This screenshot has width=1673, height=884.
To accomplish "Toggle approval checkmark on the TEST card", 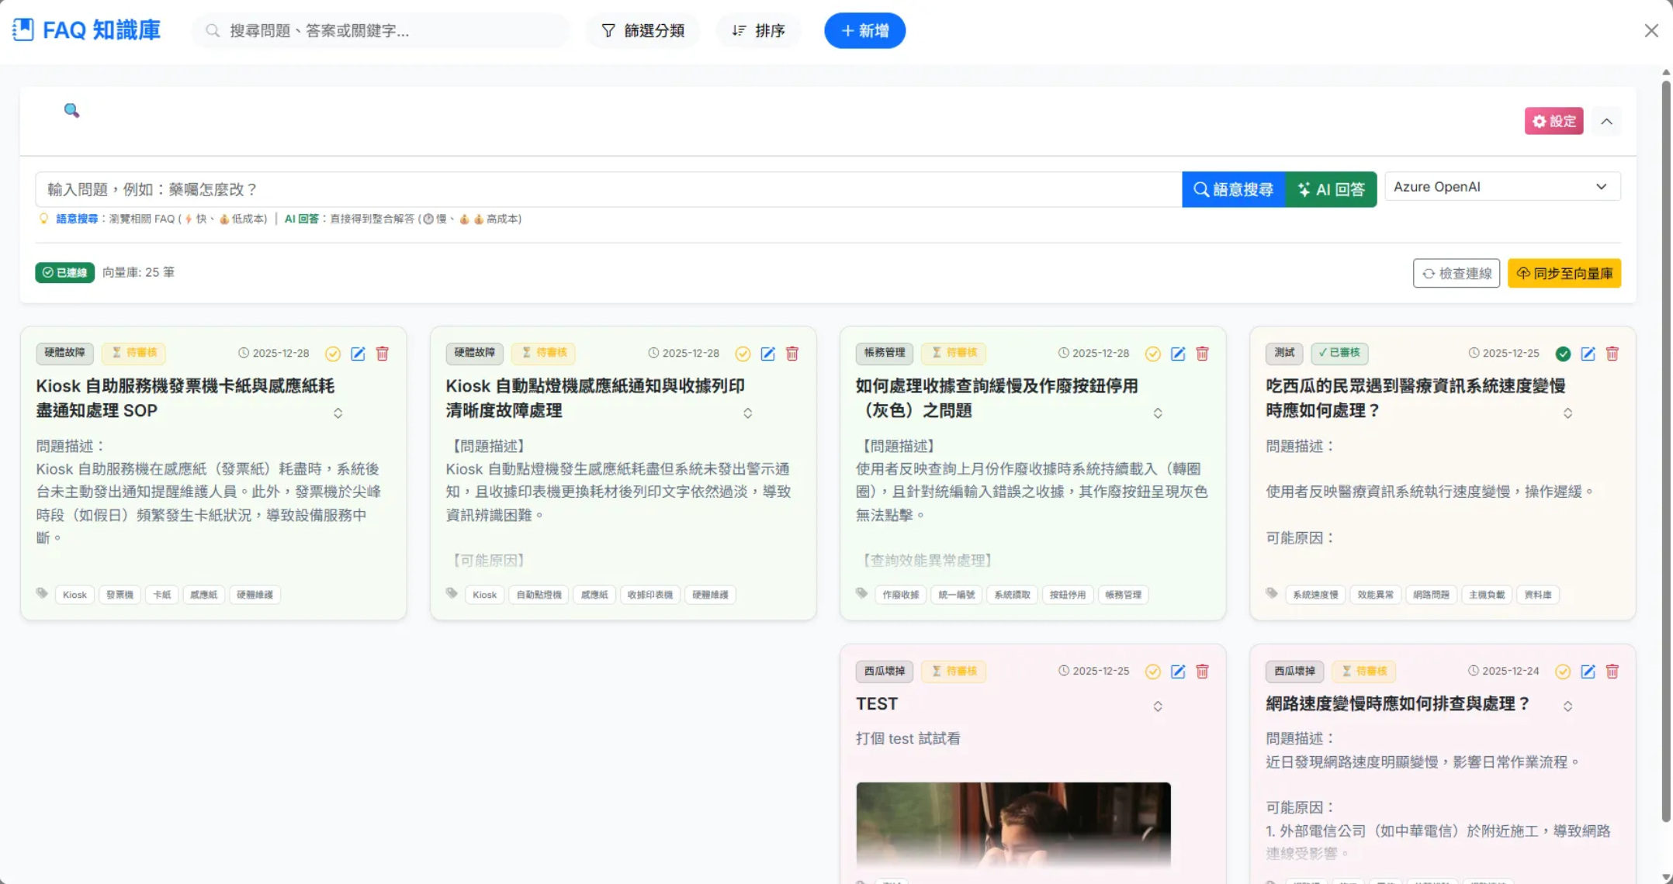I will pos(1152,672).
